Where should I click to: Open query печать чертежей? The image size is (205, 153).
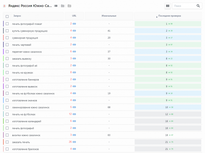coord(22,45)
